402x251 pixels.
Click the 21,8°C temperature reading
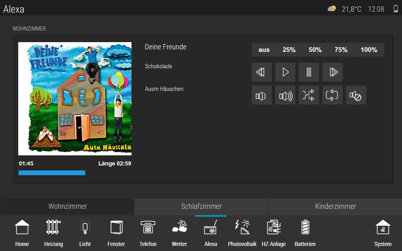[352, 9]
